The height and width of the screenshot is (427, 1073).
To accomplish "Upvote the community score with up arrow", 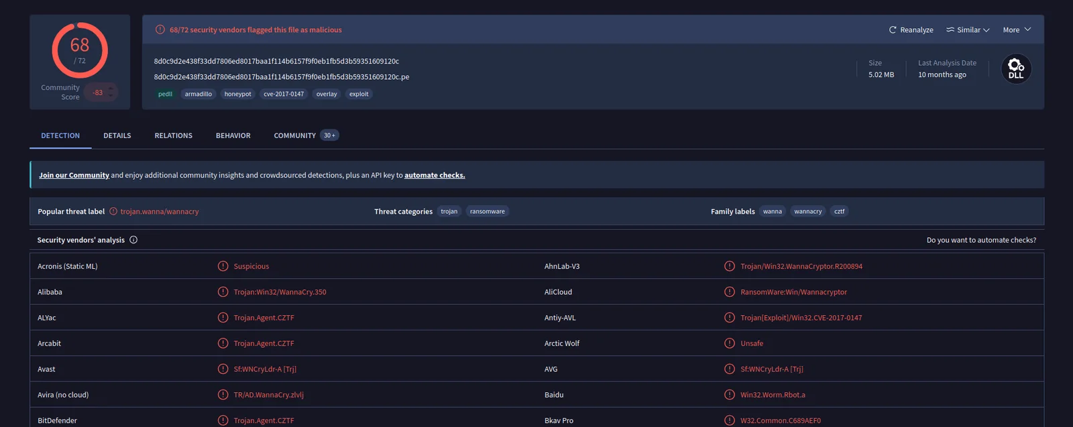I will coord(111,88).
